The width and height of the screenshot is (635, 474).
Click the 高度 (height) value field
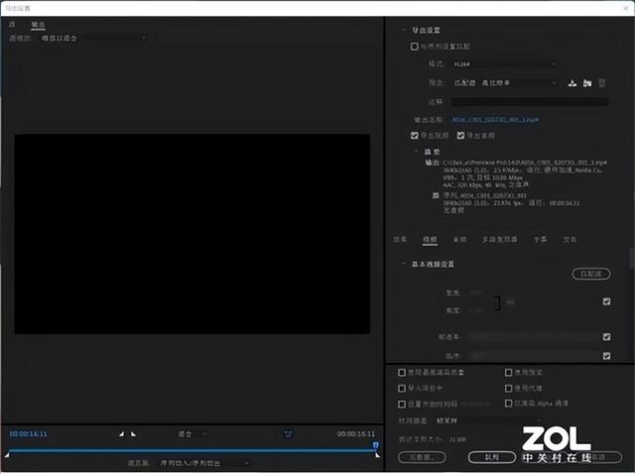[476, 310]
